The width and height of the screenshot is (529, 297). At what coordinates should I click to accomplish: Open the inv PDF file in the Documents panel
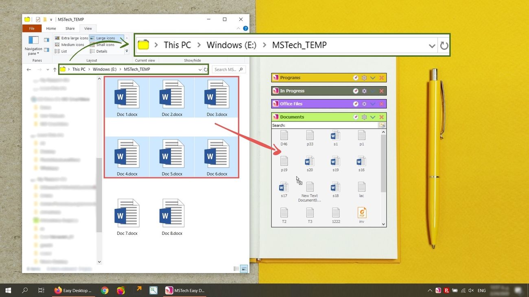tap(361, 212)
